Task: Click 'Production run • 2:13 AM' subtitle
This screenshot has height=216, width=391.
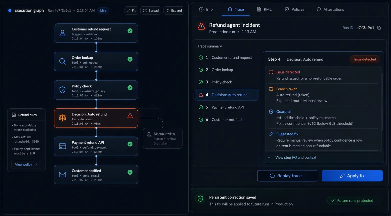Action: coord(233,32)
